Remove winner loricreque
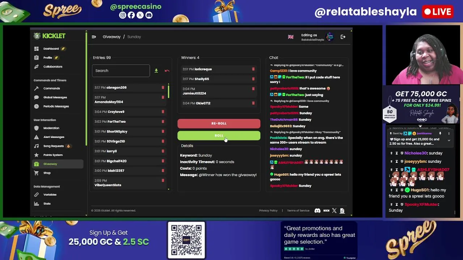Screen dimensions: 463x260 click(x=253, y=69)
